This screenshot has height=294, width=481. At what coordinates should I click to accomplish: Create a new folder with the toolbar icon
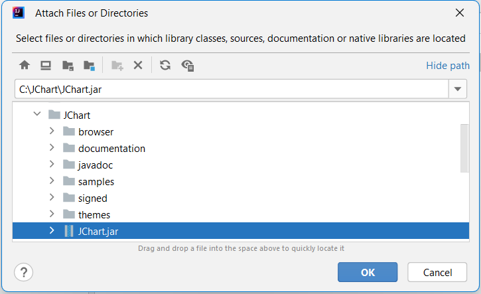(117, 65)
